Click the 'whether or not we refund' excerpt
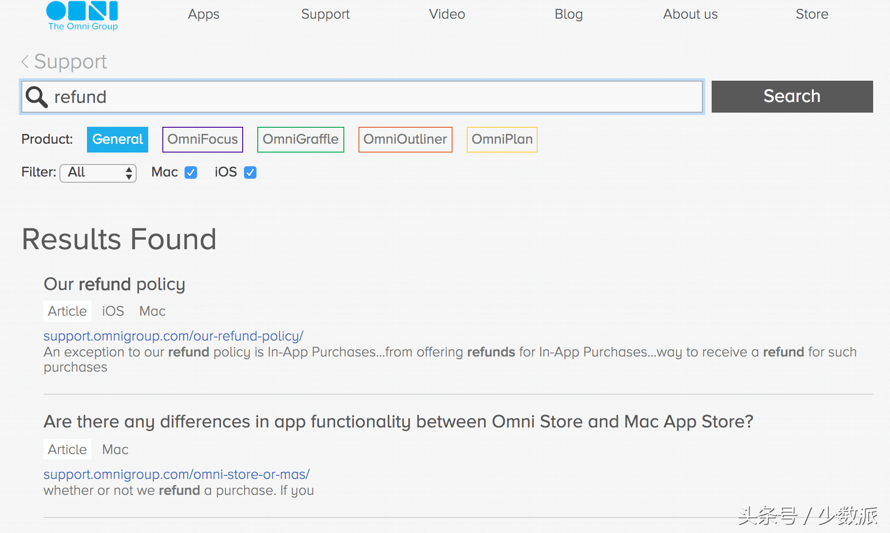 179,490
